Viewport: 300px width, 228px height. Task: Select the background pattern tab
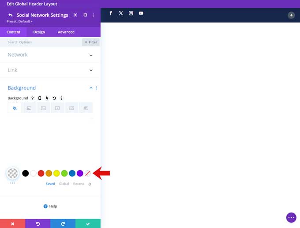click(x=72, y=108)
